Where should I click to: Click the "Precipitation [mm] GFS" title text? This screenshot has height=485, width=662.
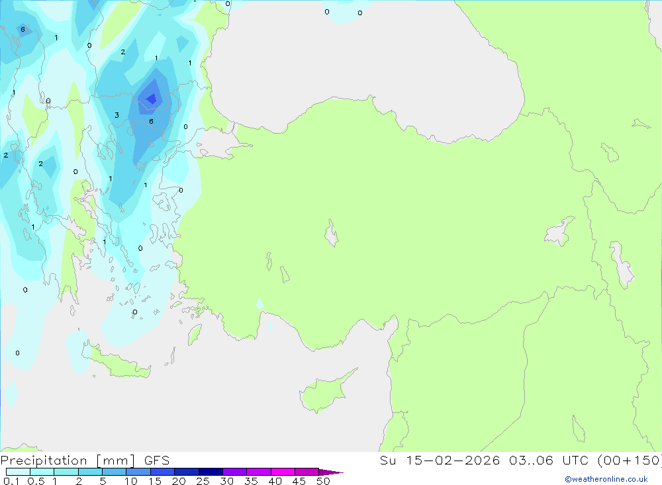(85, 461)
